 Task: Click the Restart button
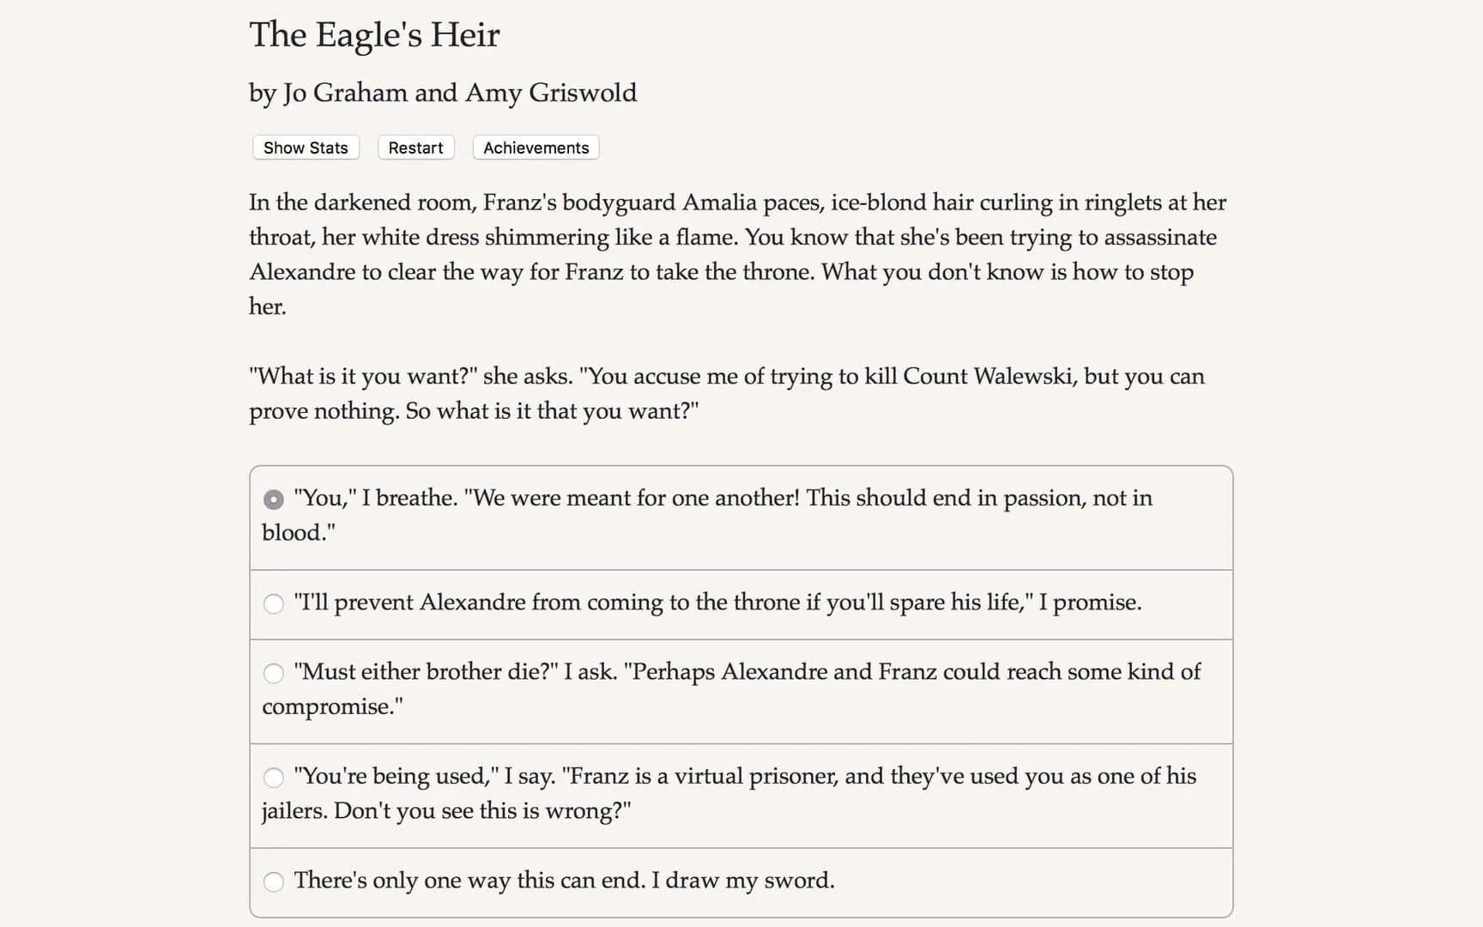tap(415, 148)
